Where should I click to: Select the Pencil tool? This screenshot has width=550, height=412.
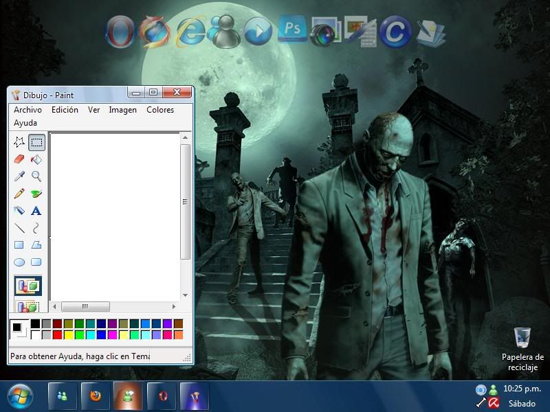pos(19,194)
